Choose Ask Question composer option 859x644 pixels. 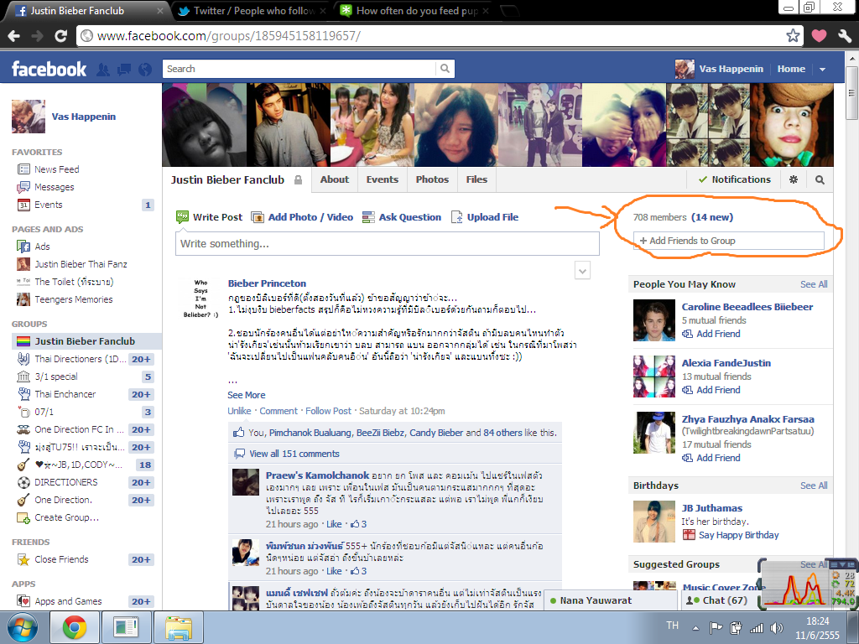click(x=402, y=217)
